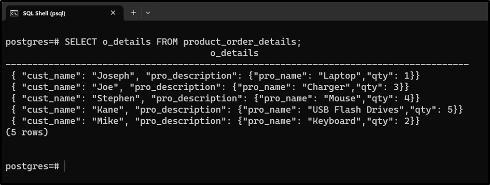Screen dimensions: 490x185
Task: Click the "Keyboard" product name value
Action: tap(334, 121)
